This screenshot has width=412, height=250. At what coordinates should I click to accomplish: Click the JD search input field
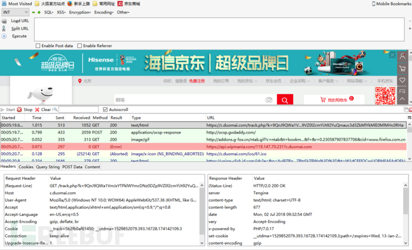(189, 100)
